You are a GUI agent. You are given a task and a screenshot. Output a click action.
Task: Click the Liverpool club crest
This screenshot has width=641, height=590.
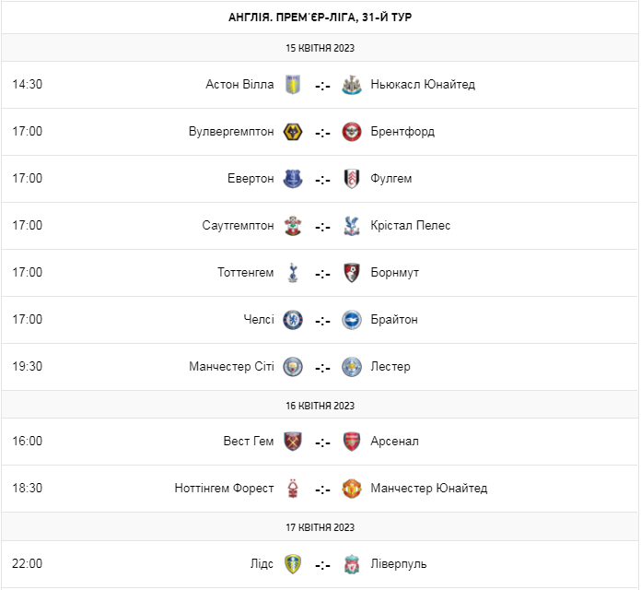point(351,564)
